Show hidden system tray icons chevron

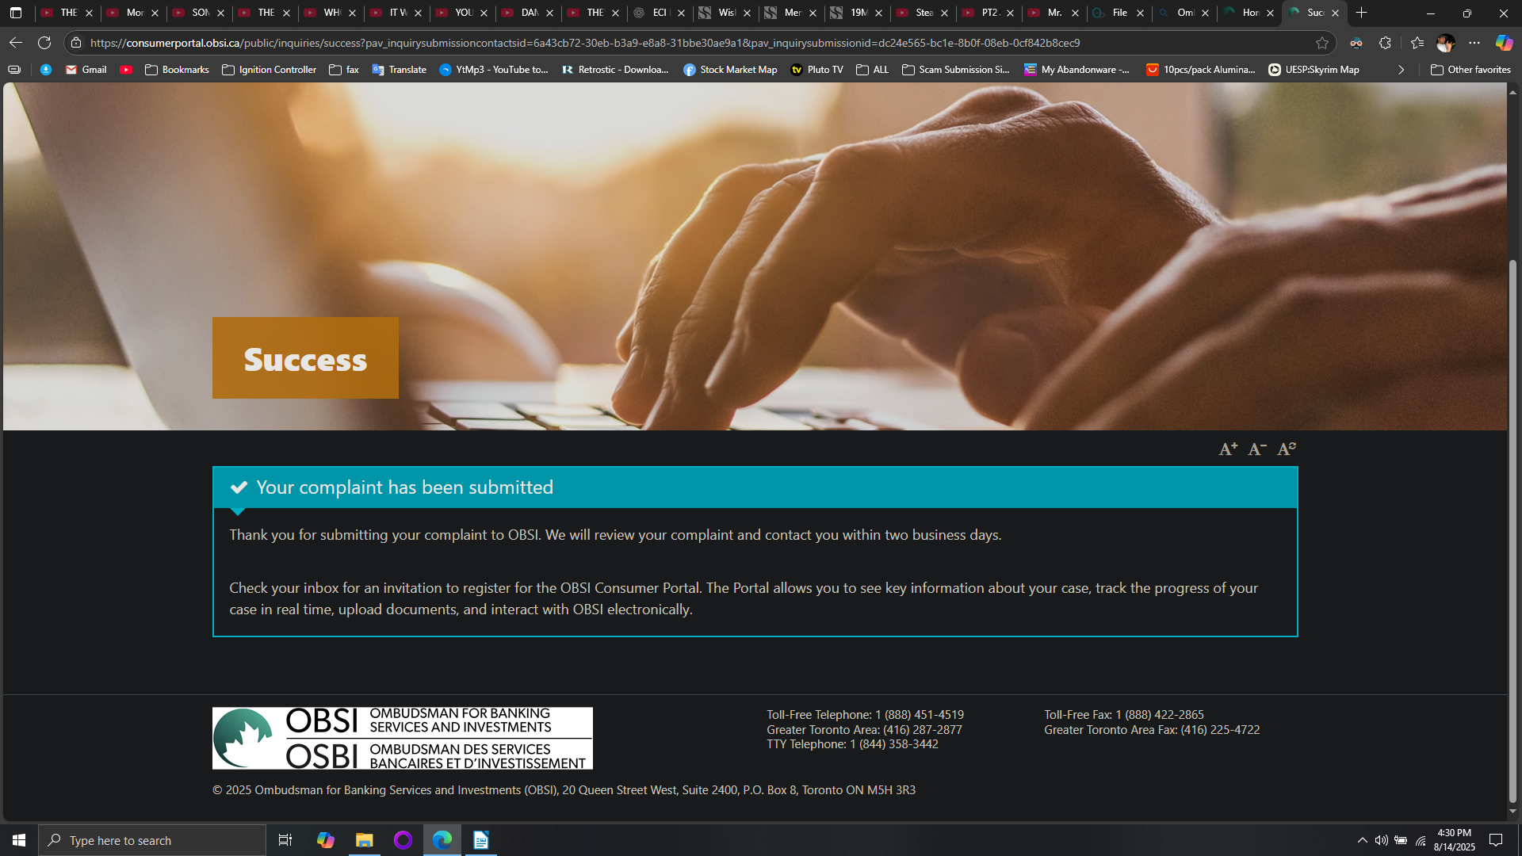tap(1362, 840)
